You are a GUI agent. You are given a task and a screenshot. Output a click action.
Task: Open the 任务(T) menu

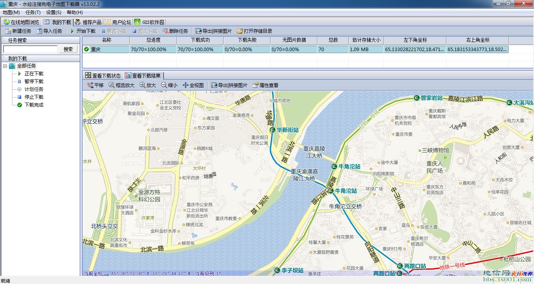(33, 12)
